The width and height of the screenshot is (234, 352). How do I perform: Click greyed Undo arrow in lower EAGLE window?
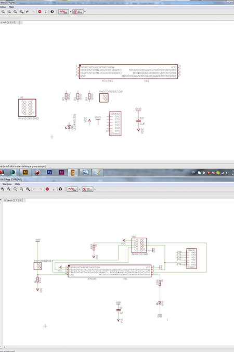[34, 189]
